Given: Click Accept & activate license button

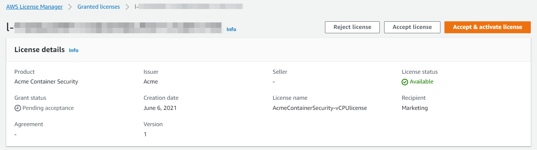Looking at the screenshot, I should coord(488,27).
